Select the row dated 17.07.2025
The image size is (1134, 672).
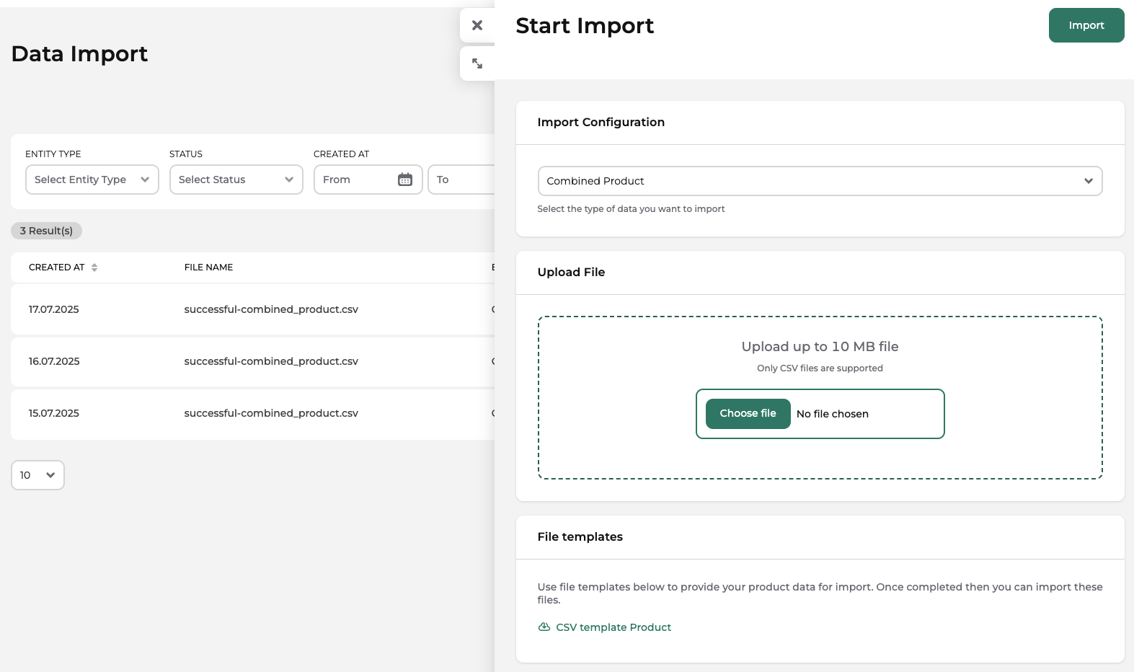(x=253, y=309)
